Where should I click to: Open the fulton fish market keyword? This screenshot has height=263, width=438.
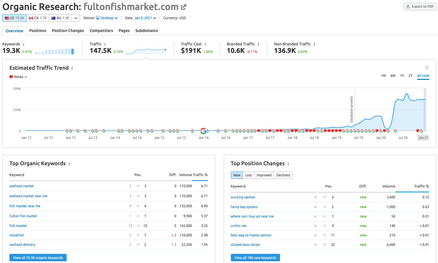[23, 216]
